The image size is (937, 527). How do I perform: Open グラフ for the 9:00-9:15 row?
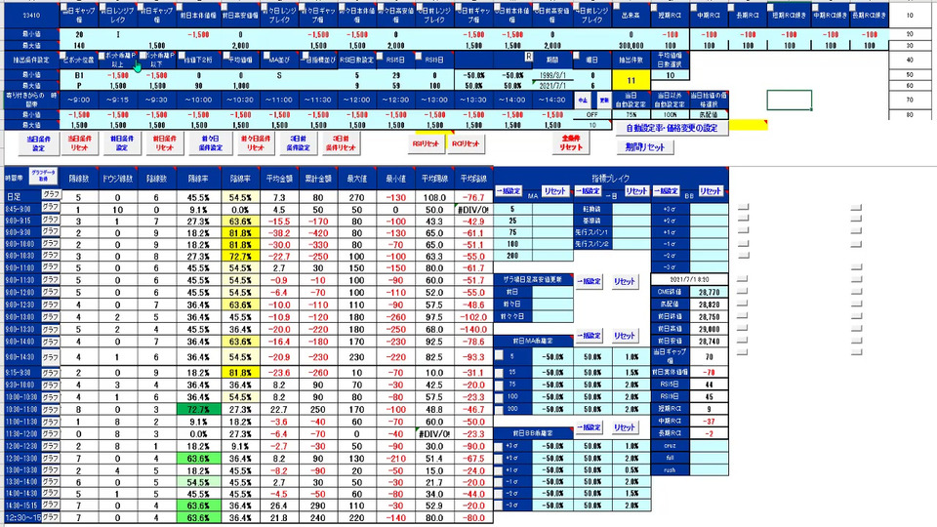(50, 220)
